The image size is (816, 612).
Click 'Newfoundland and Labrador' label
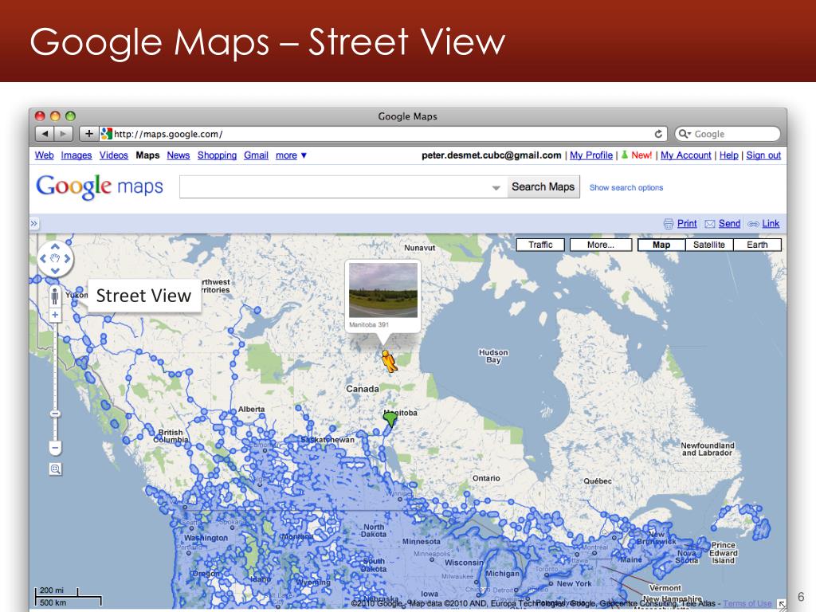click(x=708, y=449)
